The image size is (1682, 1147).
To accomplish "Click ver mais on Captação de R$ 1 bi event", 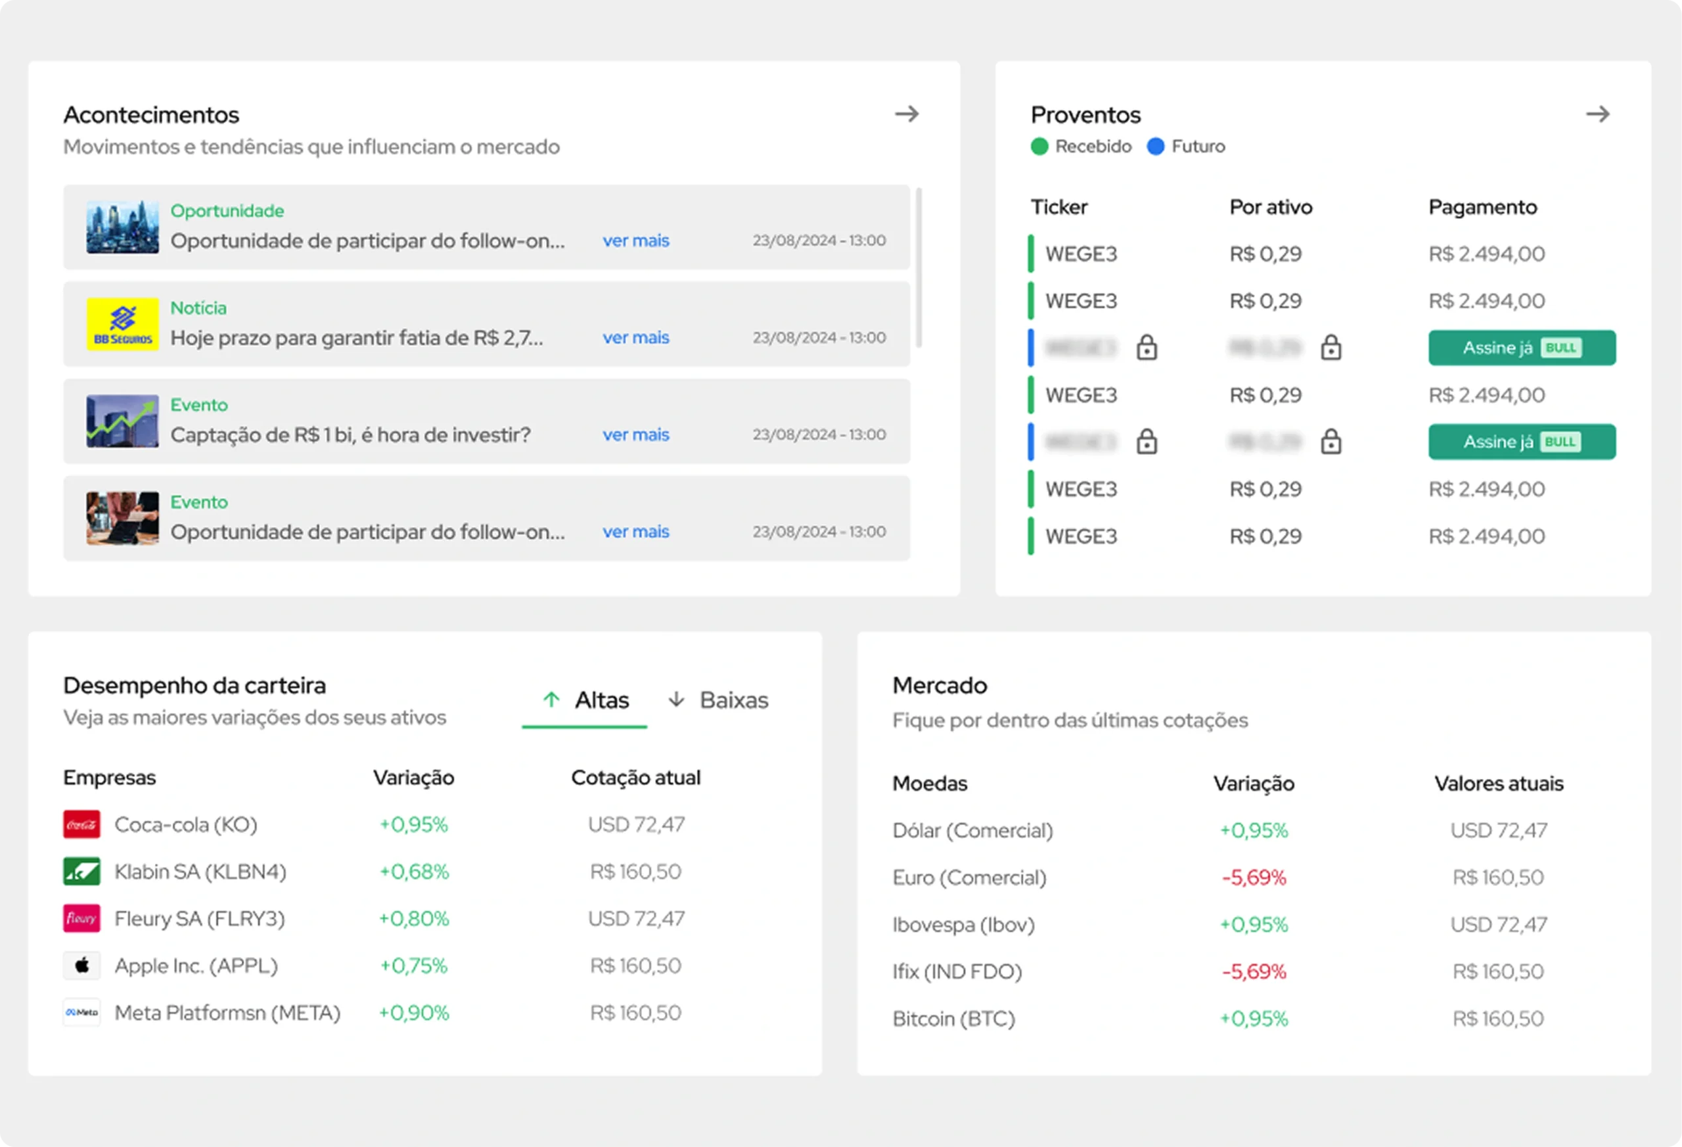I will (635, 434).
